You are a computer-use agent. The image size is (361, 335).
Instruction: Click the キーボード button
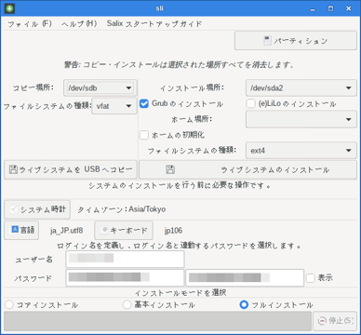pyautogui.click(x=124, y=230)
